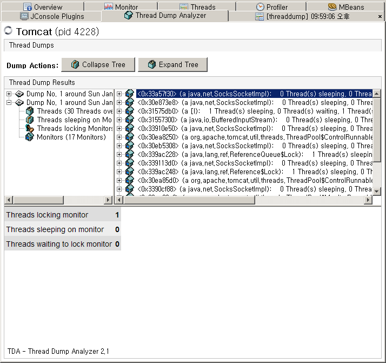The height and width of the screenshot is (363, 386).
Task: Select monitor row 0x30ea85d0 ThreadPool$ControlRunnable
Action: [254, 180]
